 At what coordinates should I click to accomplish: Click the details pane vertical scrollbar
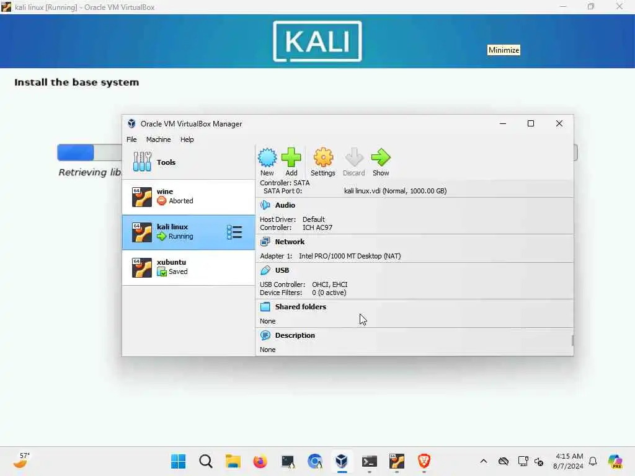click(572, 340)
